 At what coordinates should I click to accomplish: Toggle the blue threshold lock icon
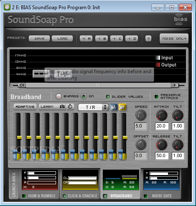coord(113,107)
